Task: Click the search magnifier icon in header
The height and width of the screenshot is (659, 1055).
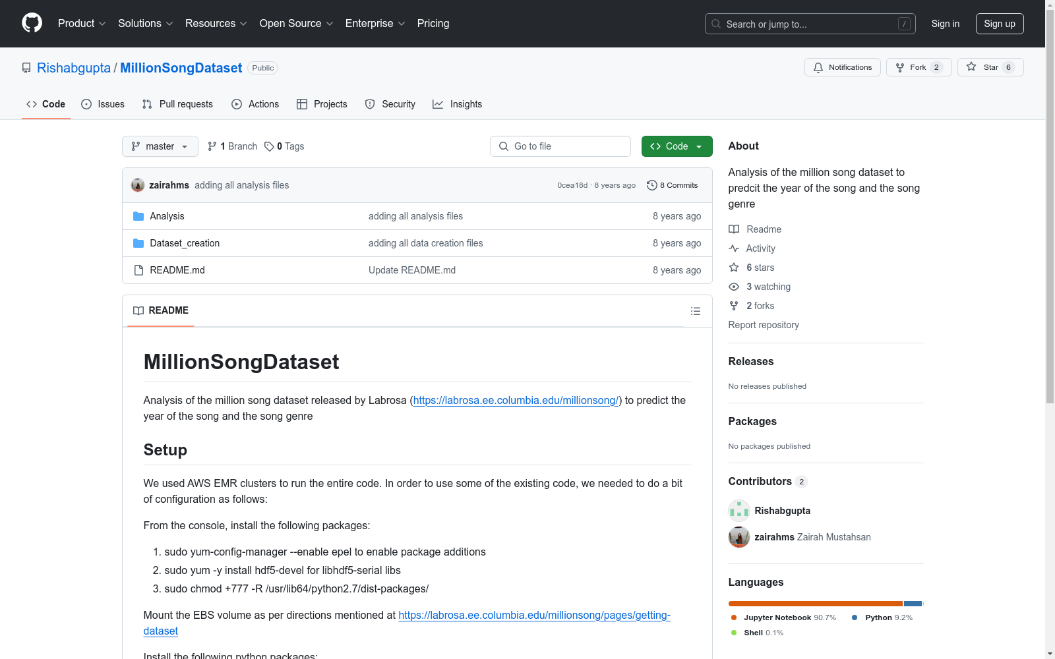Action: coord(716,24)
